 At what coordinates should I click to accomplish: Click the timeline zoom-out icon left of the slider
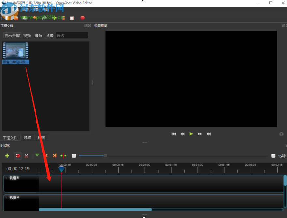coord(74,156)
